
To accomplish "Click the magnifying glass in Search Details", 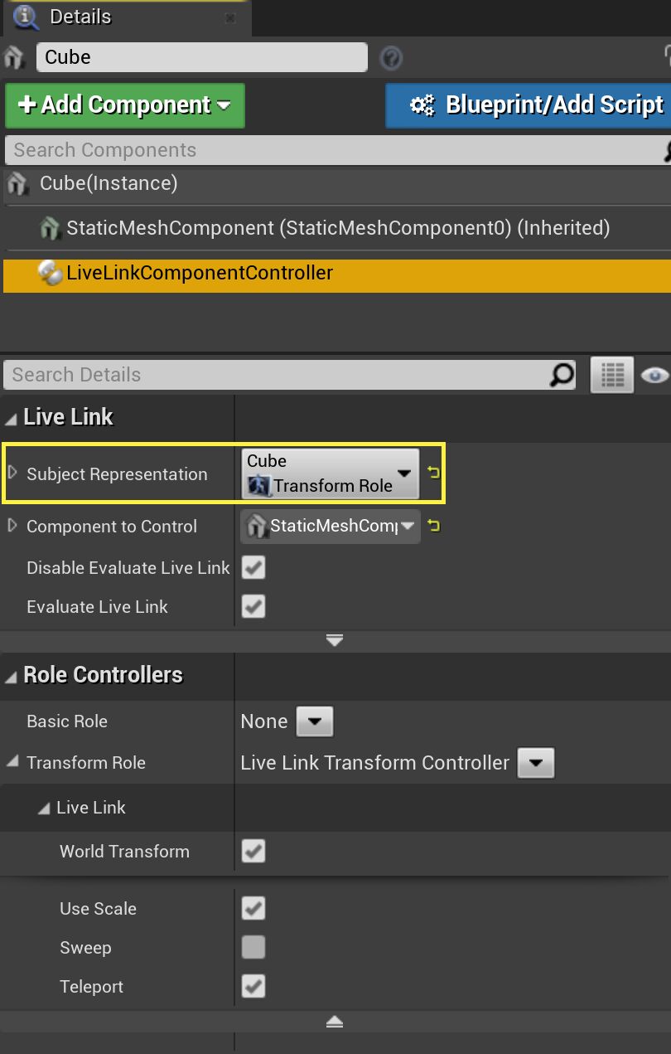I will (562, 375).
